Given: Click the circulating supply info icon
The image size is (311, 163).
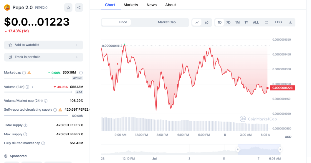Looking at the screenshot, I should tap(55, 110).
